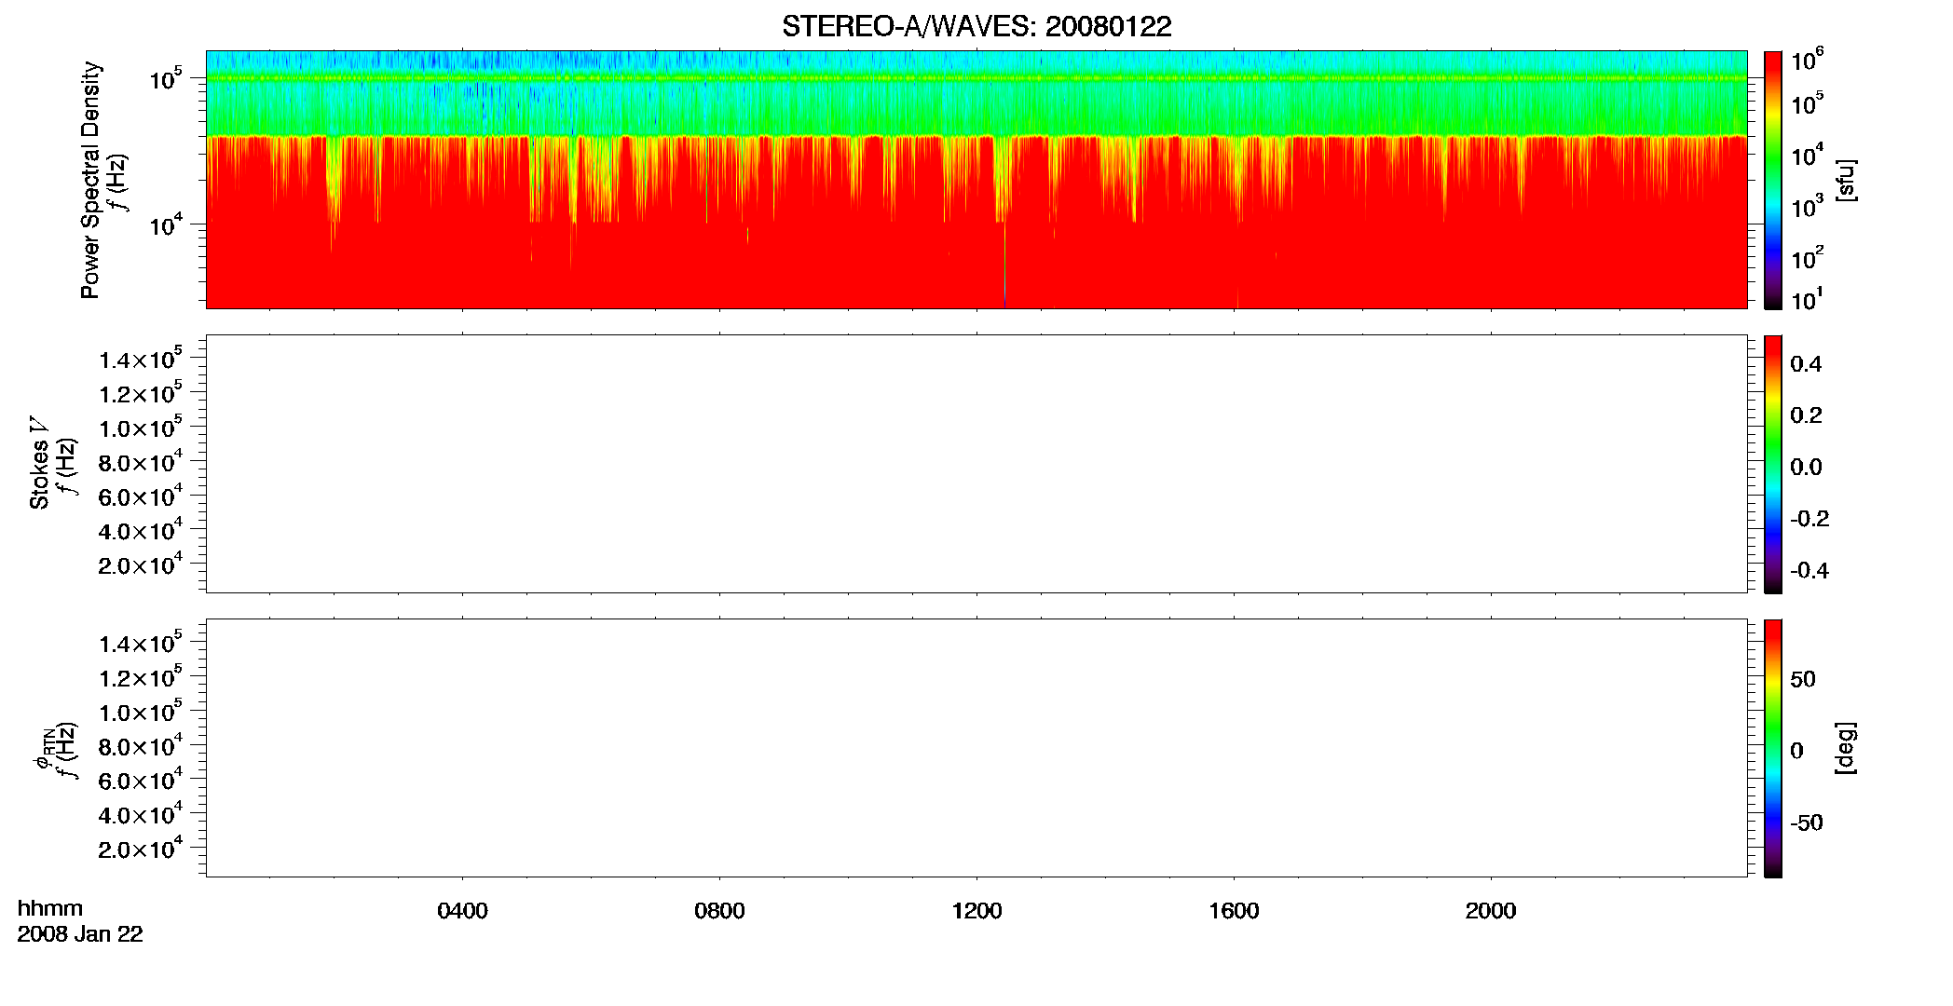The width and height of the screenshot is (1953, 1006).
Task: Click the 1600 time tick label
Action: click(1234, 911)
